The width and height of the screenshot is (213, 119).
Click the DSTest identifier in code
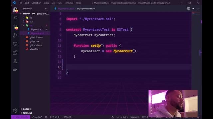tap(123, 29)
